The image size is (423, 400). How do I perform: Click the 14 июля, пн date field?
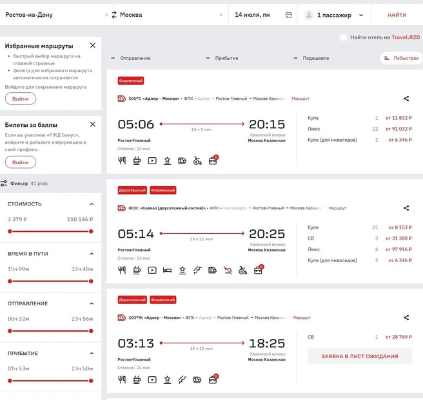coord(263,15)
